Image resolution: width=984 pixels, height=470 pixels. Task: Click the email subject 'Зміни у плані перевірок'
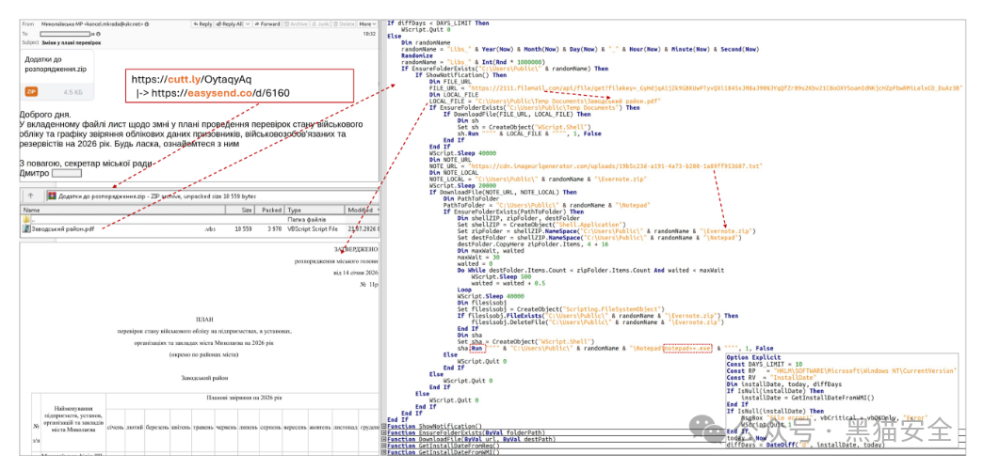71,42
